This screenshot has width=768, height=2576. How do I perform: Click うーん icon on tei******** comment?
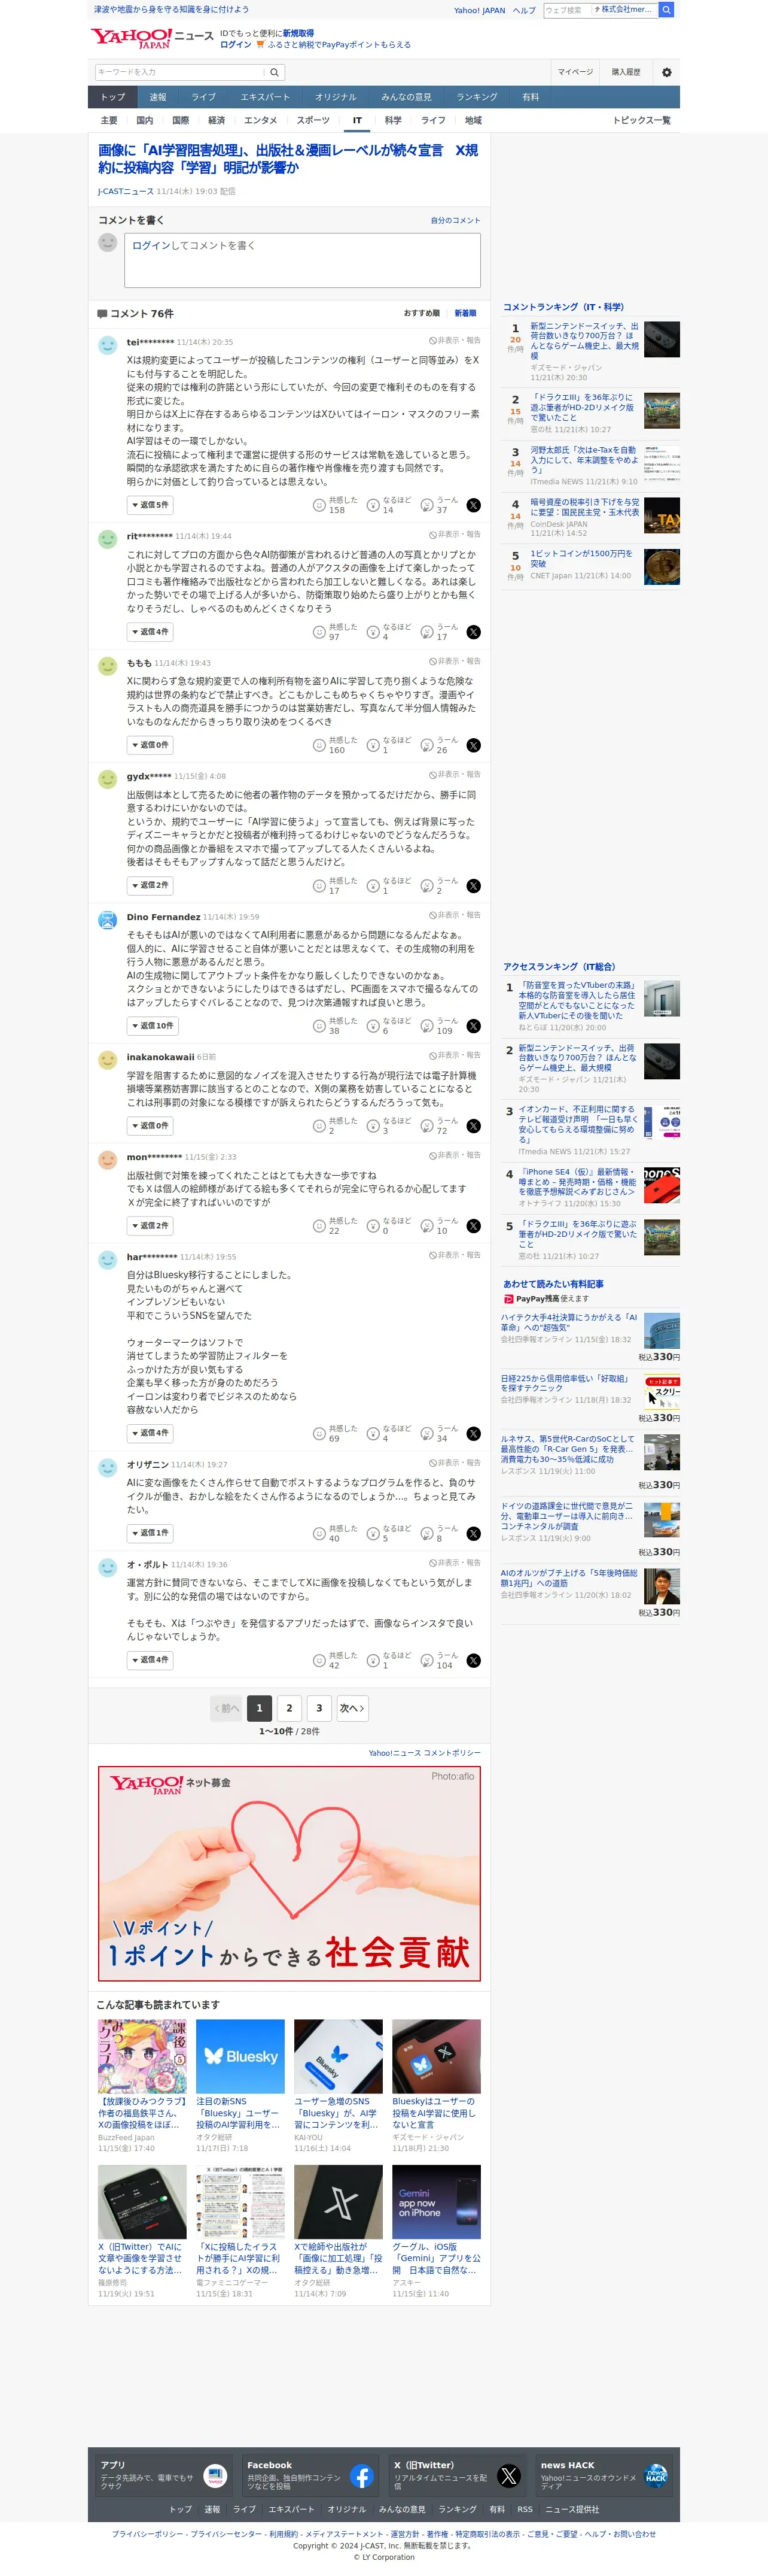pyautogui.click(x=428, y=505)
